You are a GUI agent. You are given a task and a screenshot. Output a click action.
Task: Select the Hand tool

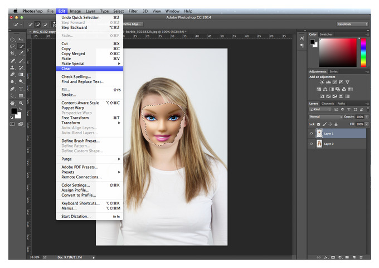coord(12,103)
